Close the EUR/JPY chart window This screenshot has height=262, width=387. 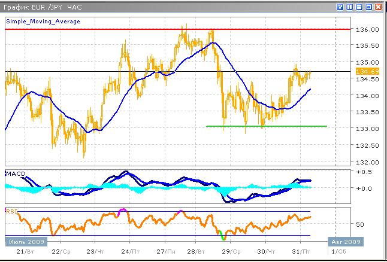click(379, 7)
